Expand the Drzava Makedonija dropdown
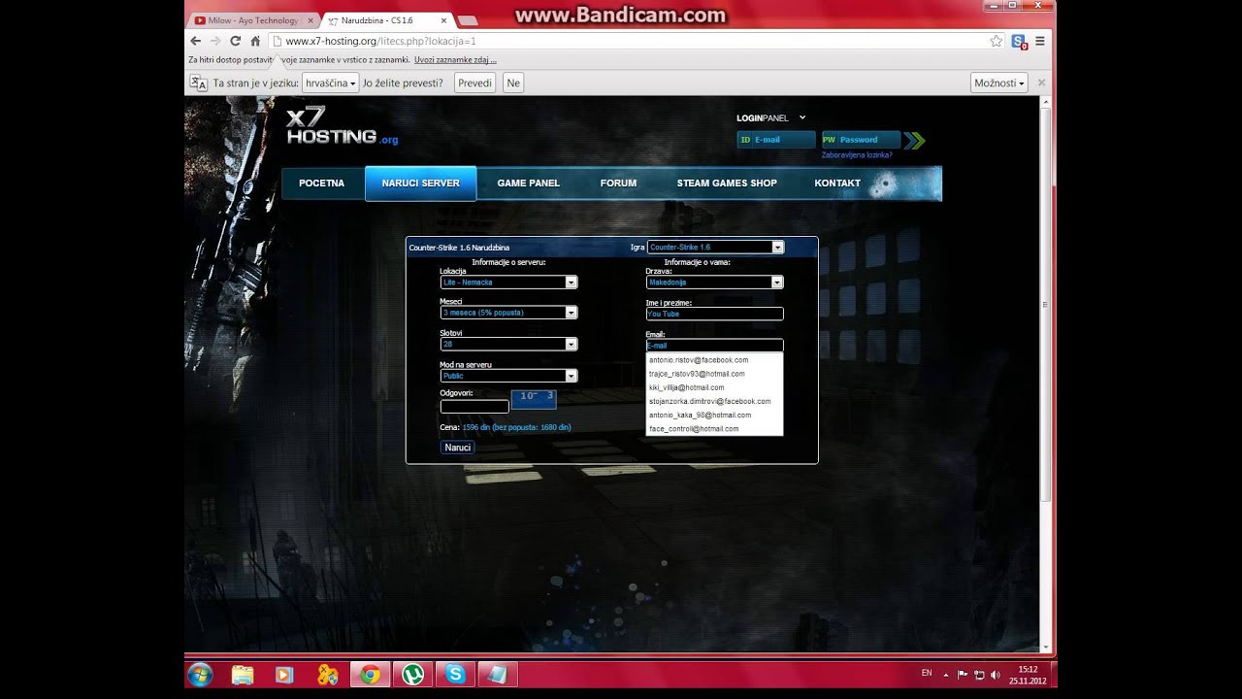1242x699 pixels. coord(715,283)
